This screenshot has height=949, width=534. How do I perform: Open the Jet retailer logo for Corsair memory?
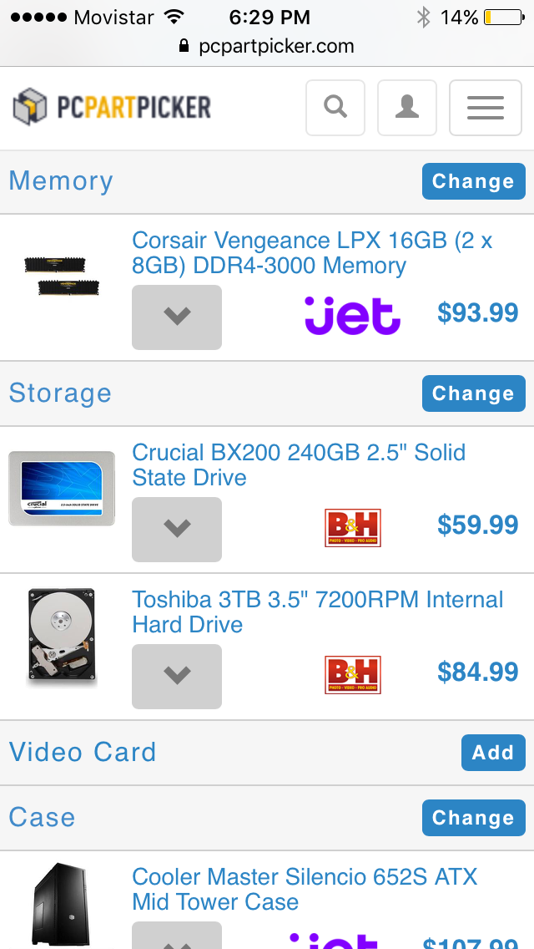click(352, 315)
